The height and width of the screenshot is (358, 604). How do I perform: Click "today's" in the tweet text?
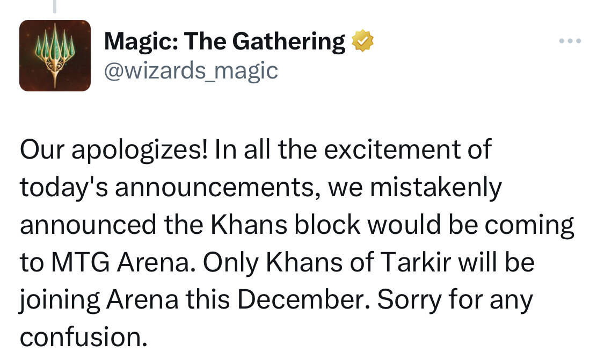pyautogui.click(x=63, y=188)
